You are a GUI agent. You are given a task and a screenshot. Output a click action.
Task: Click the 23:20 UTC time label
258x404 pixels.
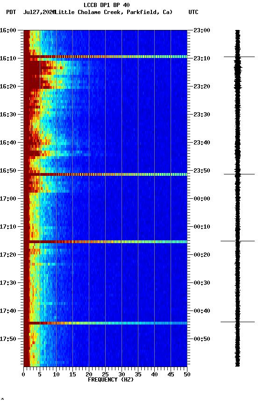(x=202, y=87)
